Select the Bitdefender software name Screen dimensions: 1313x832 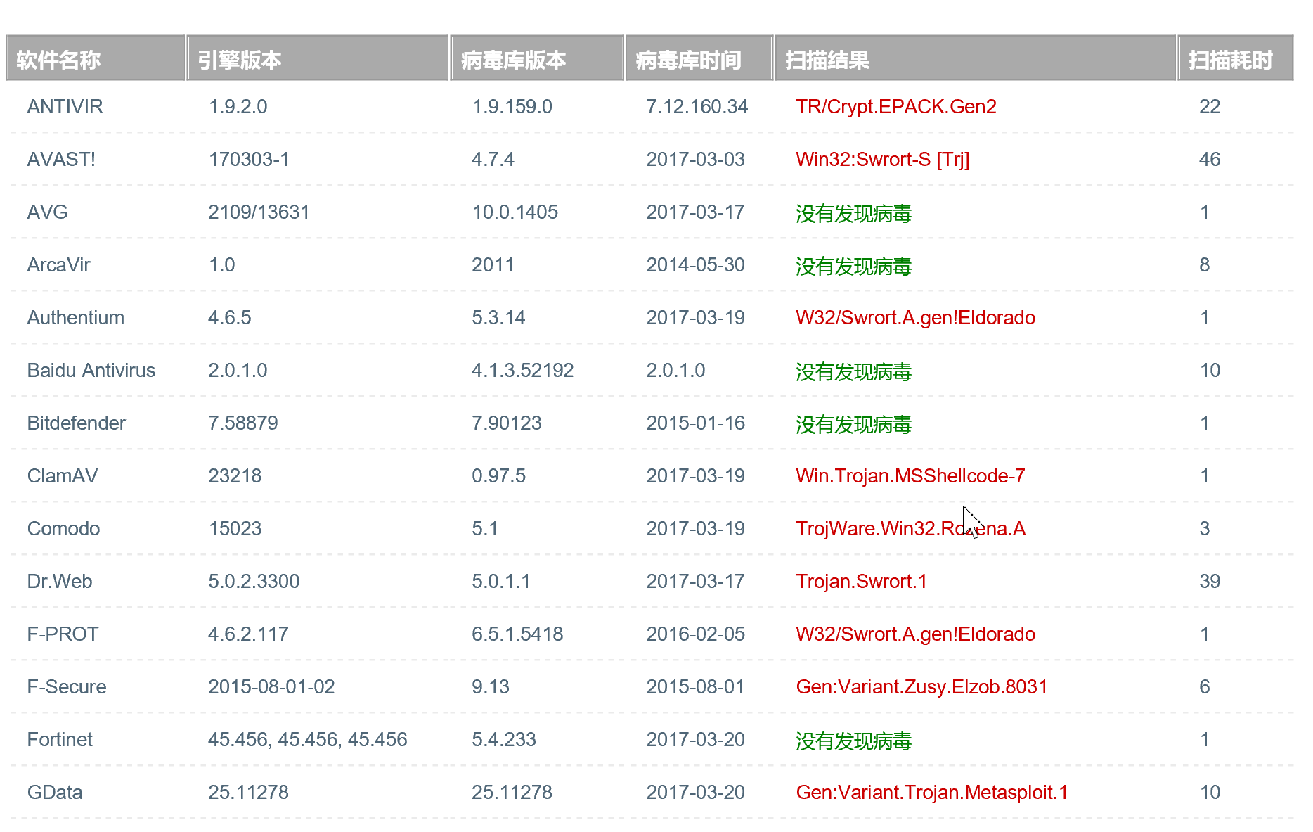pyautogui.click(x=76, y=423)
